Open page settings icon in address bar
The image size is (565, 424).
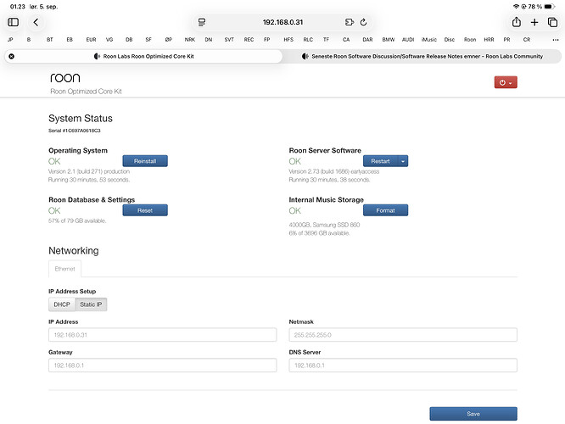click(x=202, y=22)
